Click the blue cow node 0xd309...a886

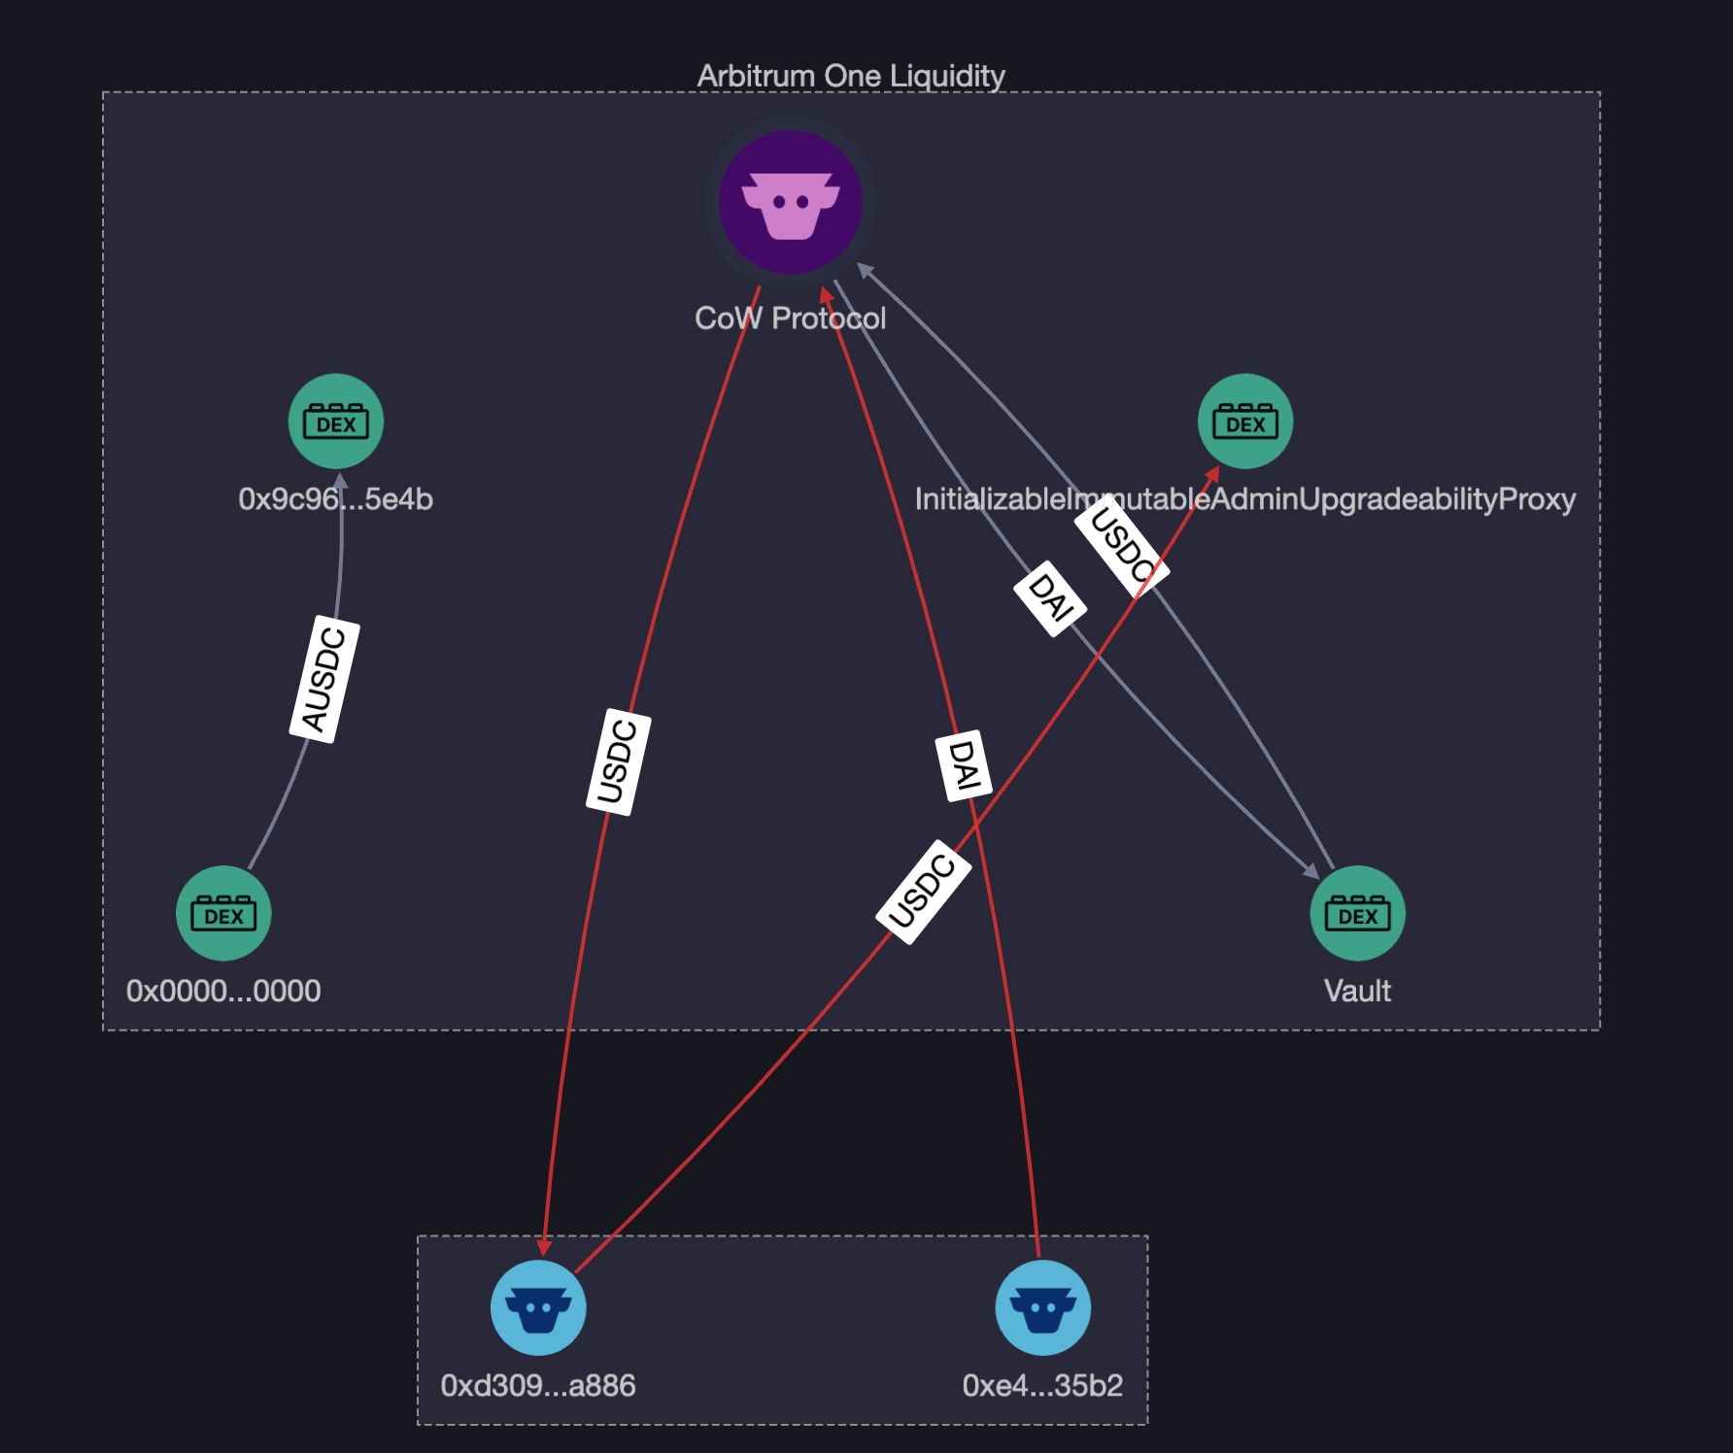pos(538,1307)
